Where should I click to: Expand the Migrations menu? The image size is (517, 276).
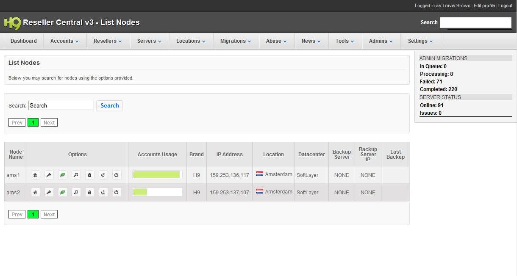tap(236, 41)
